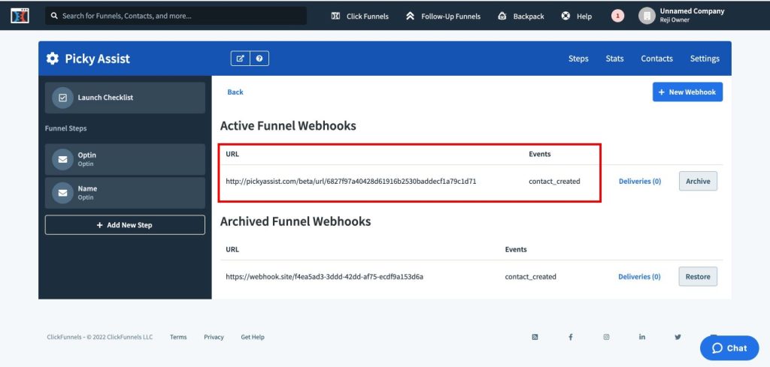
Task: Click the pickyassist.com webhook URL
Action: pyautogui.click(x=350, y=182)
